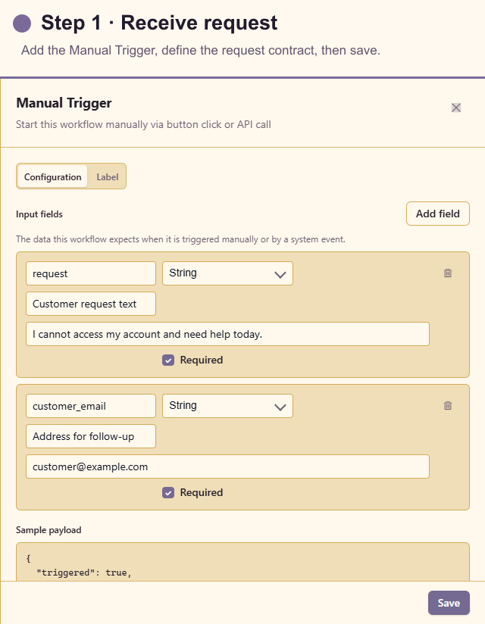The width and height of the screenshot is (485, 624).
Task: Switch to the Label tab
Action: [x=108, y=176]
